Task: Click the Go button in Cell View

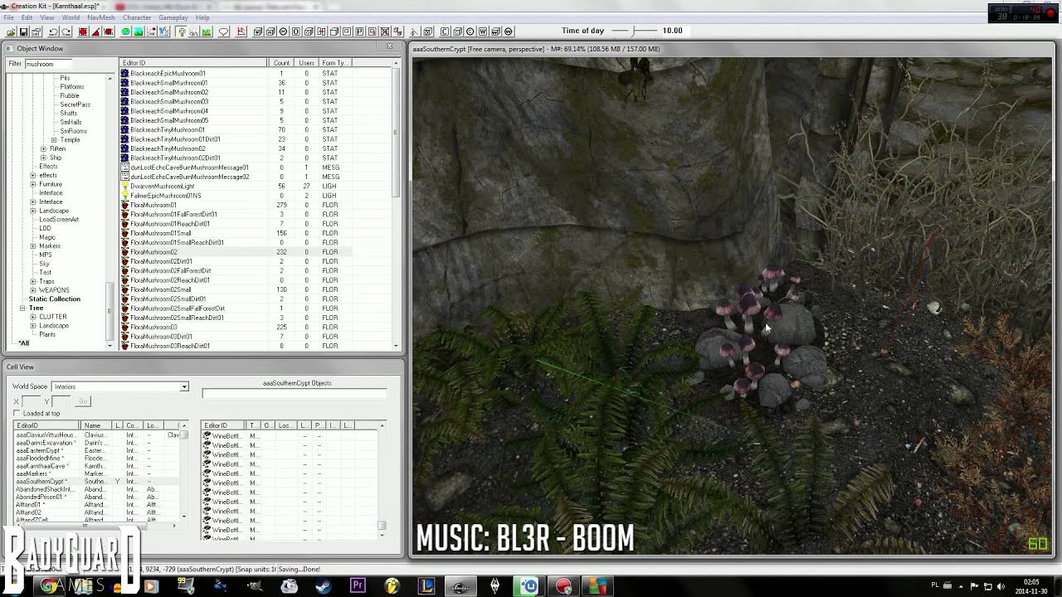Action: (83, 401)
